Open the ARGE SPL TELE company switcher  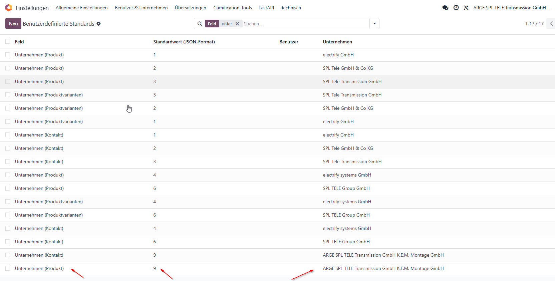pyautogui.click(x=512, y=8)
